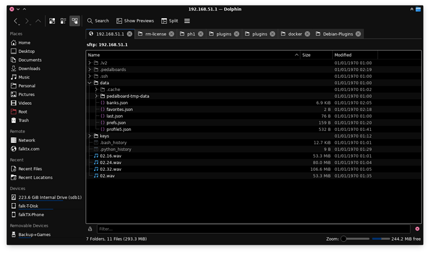The height and width of the screenshot is (253, 430).
Task: Switch to Compact view mode
Action: point(64,21)
